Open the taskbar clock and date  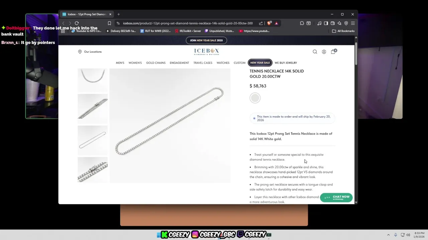click(419, 235)
